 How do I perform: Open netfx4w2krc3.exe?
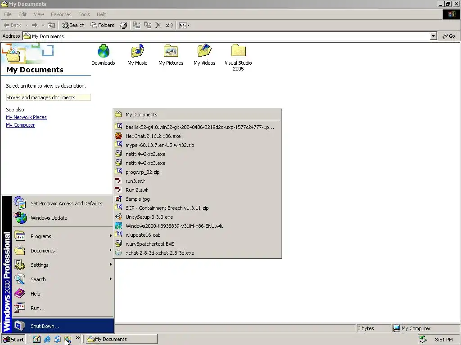tap(197, 163)
